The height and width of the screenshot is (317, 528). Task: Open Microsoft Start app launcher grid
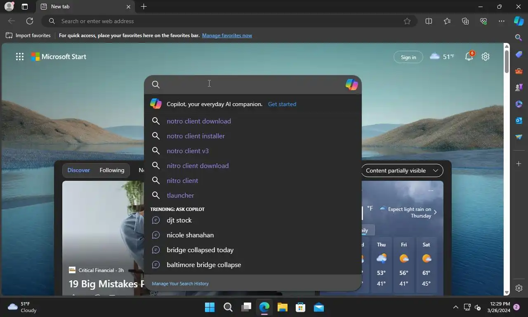click(x=19, y=57)
